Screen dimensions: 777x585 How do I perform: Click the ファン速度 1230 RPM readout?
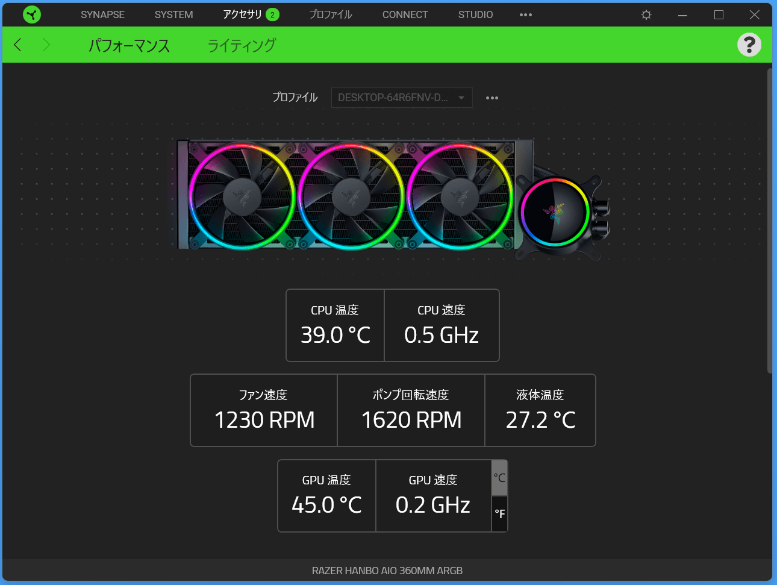264,410
